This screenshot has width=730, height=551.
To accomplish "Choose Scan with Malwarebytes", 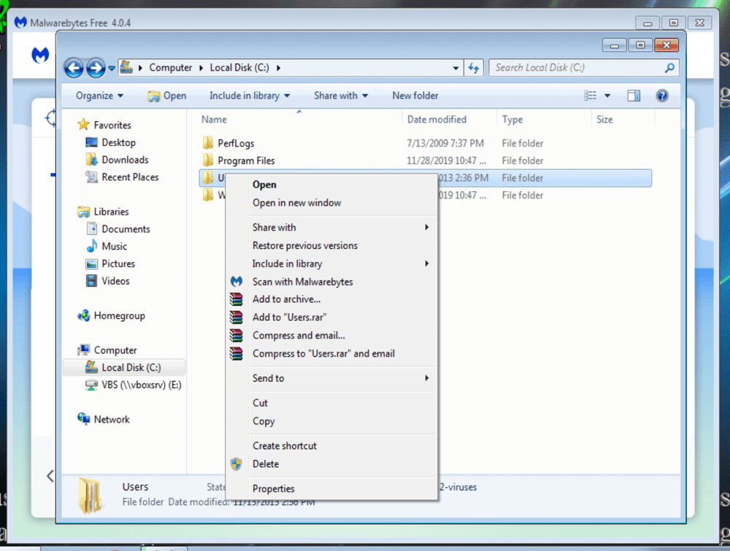I will click(331, 282).
